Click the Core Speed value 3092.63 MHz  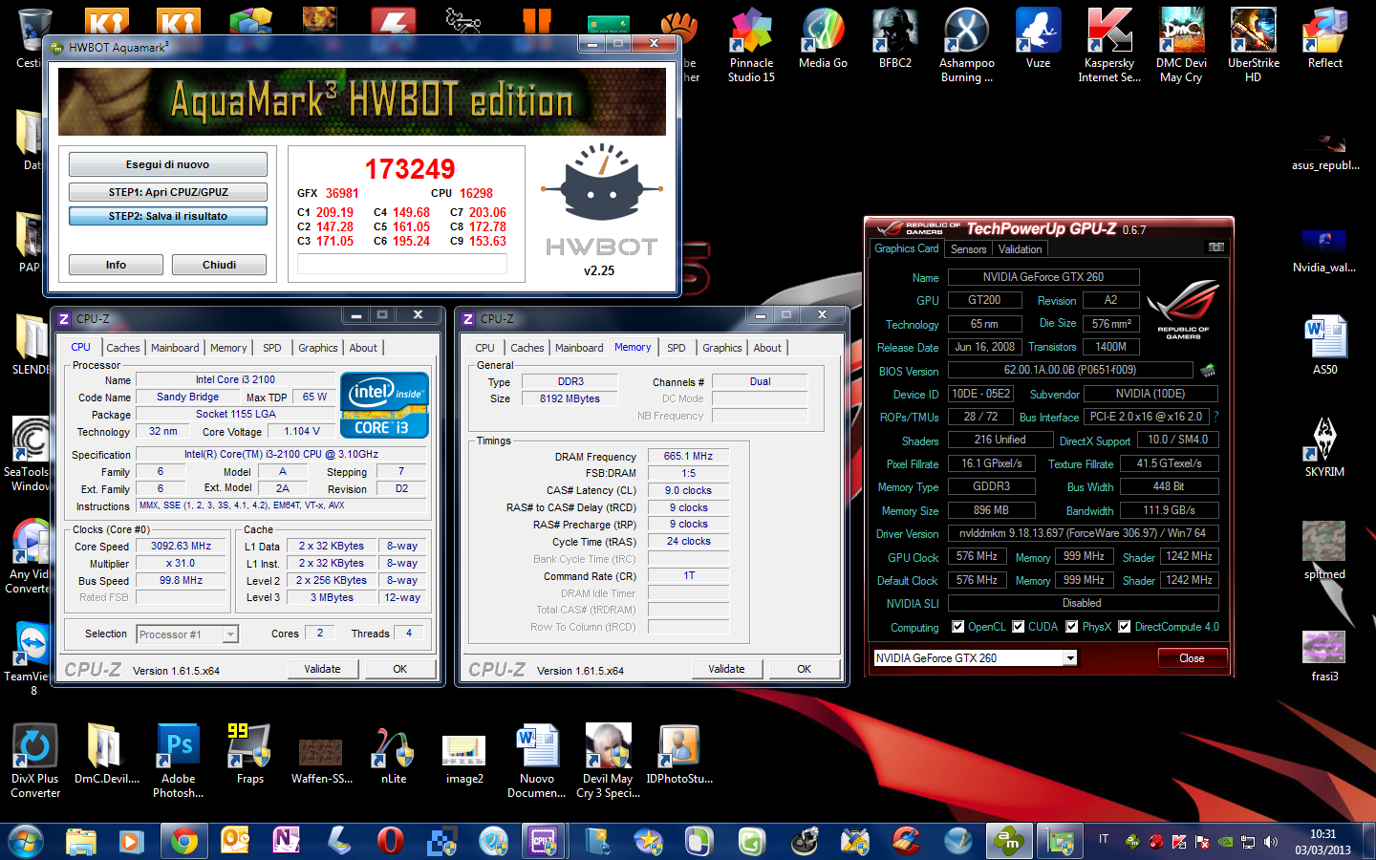(x=182, y=546)
